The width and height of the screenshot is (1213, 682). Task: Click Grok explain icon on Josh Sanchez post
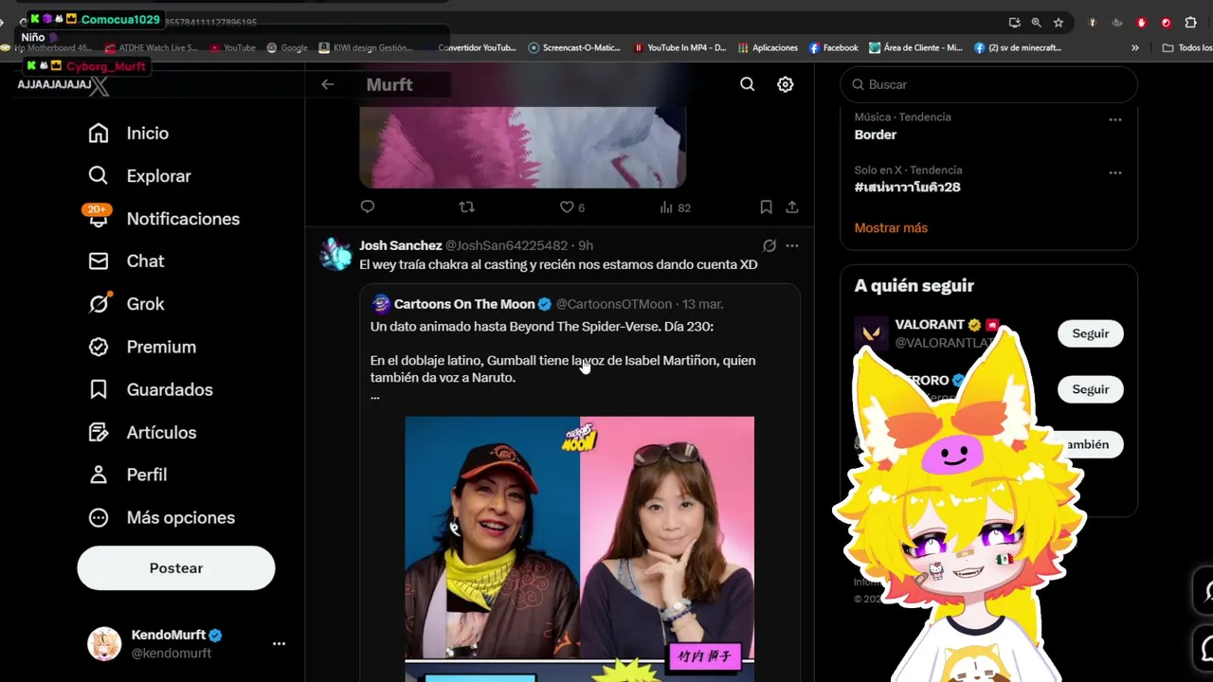769,245
